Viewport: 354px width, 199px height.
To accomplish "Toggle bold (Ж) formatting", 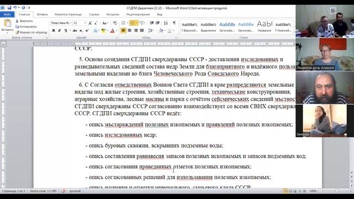I will (x=54, y=30).
